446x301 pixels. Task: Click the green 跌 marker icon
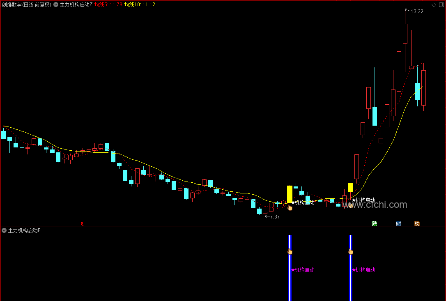click(x=374, y=224)
